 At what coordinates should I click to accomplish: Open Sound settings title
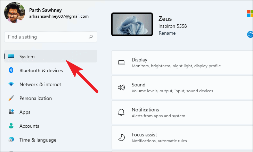pyautogui.click(x=138, y=85)
